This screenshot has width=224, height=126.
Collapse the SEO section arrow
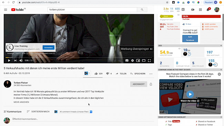221,46
